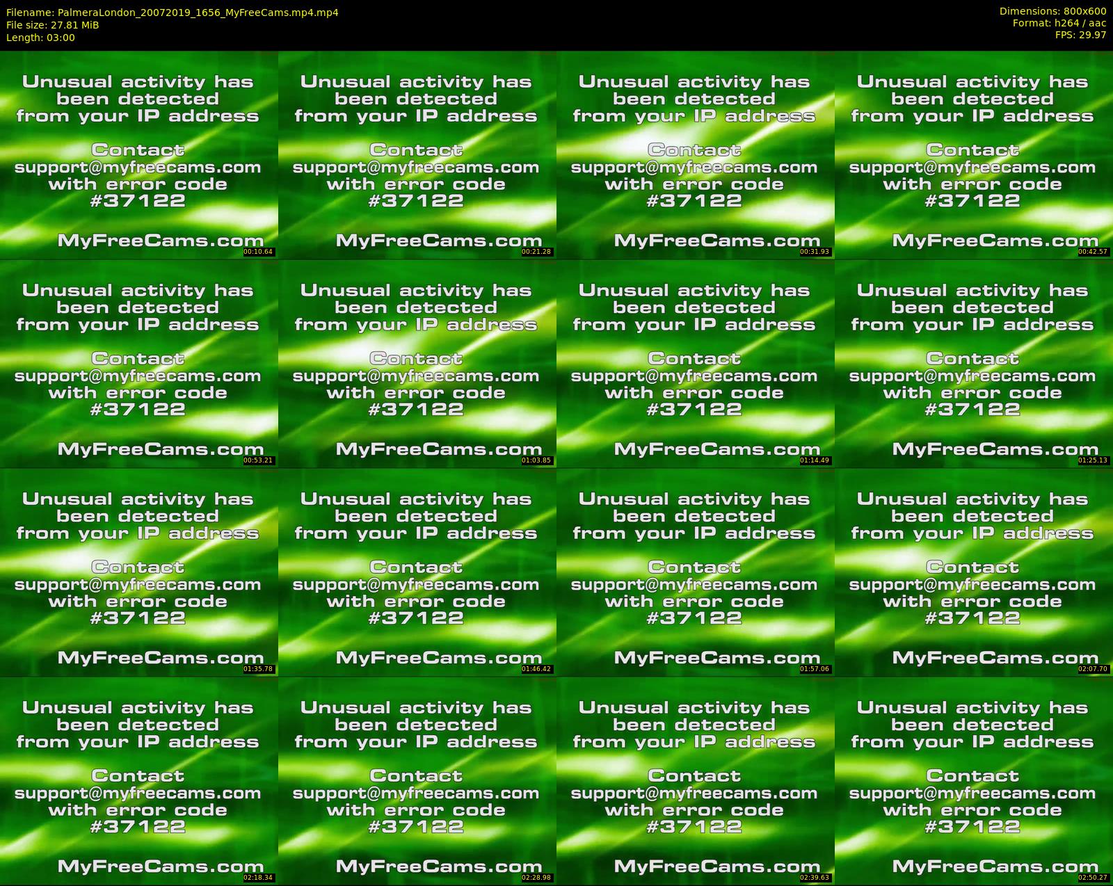Choose the frame thumbnail at 01:57.06
This screenshot has height=886, width=1113.
coord(696,572)
